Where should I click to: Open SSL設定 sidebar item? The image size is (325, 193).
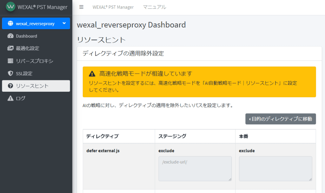coord(36,73)
